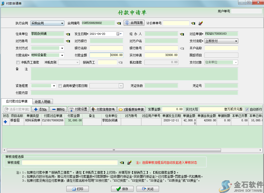The width and height of the screenshot is (264, 193).
Task: Click the lookup icon beside 合同编号
Action: pyautogui.click(x=119, y=23)
